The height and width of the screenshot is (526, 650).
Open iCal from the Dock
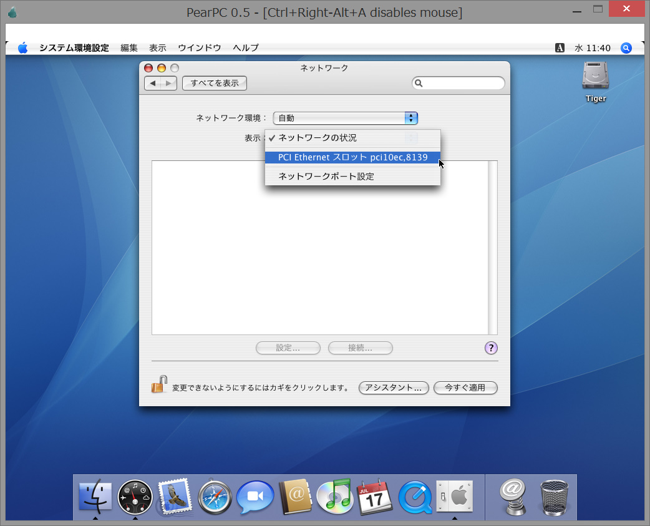[x=375, y=497]
